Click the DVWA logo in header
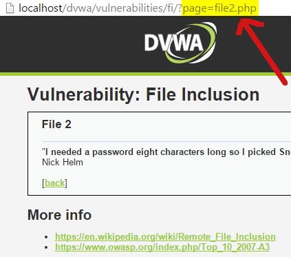 [x=180, y=43]
